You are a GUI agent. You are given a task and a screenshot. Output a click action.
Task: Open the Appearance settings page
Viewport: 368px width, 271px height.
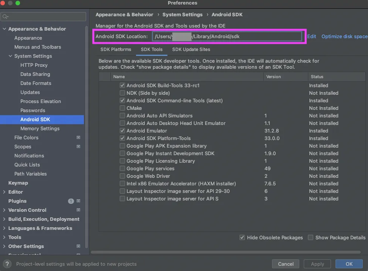point(28,38)
